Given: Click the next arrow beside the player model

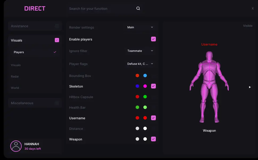Looking at the screenshot, I should coord(250,87).
